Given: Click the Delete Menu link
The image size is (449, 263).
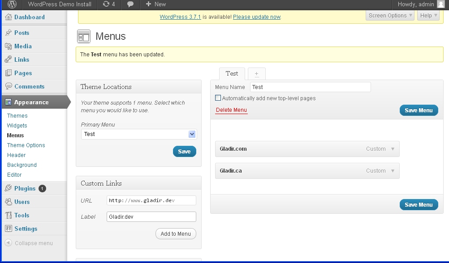Looking at the screenshot, I should [231, 110].
